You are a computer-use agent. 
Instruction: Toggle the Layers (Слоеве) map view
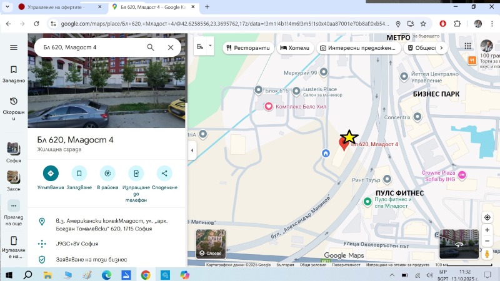click(211, 244)
